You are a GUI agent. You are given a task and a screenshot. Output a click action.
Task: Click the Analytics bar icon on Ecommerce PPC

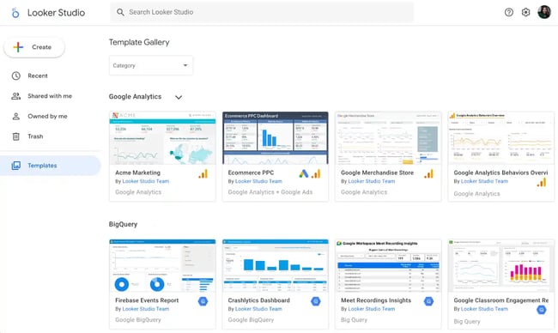point(316,174)
